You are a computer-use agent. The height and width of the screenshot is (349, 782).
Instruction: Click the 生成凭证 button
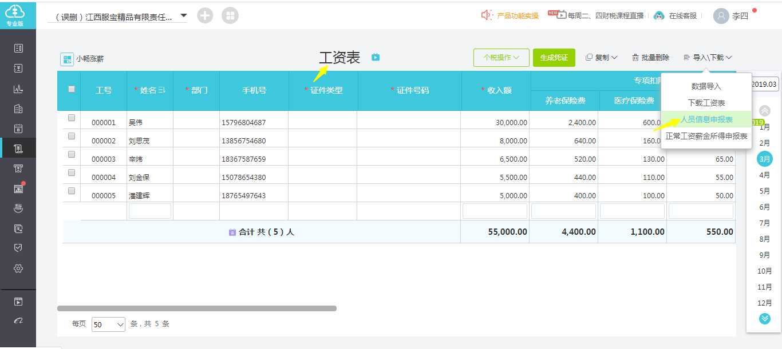pos(554,57)
